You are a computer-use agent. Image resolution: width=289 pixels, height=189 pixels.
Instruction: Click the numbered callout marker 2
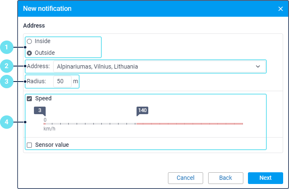(x=7, y=66)
